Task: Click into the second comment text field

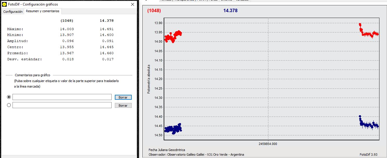Action: pyautogui.click(x=62, y=105)
